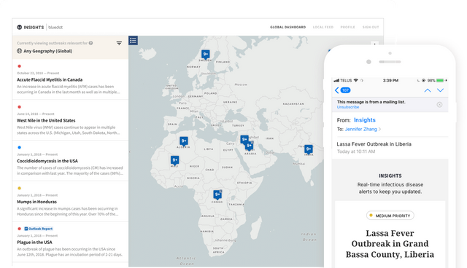
Task: Open 'Plague in the USA' outbreak entry
Action: tap(34, 243)
